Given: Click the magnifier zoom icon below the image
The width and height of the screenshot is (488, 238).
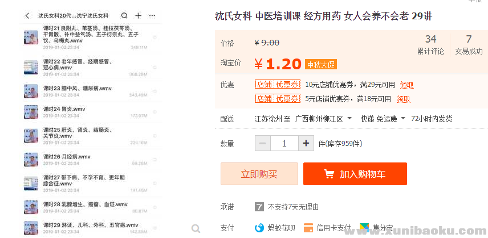Looking at the screenshot, I should click(196, 228).
